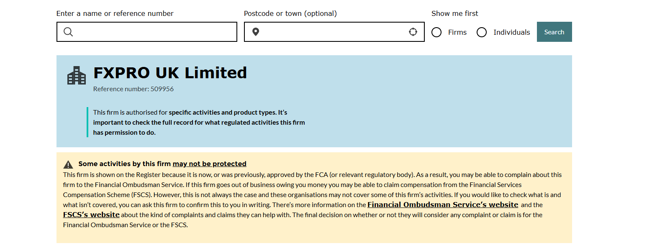
Task: Select the Individuals radio button
Action: pyautogui.click(x=482, y=32)
